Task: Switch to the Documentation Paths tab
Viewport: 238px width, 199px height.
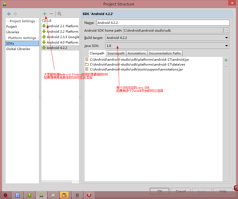Action: coord(165,53)
